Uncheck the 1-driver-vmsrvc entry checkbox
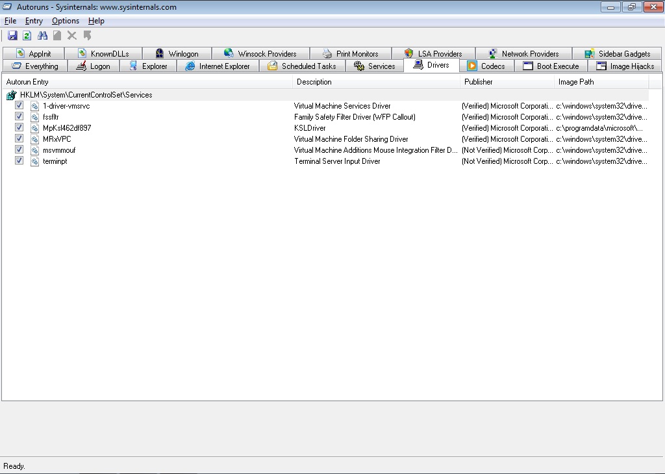Viewport: 665px width, 474px height. click(19, 105)
